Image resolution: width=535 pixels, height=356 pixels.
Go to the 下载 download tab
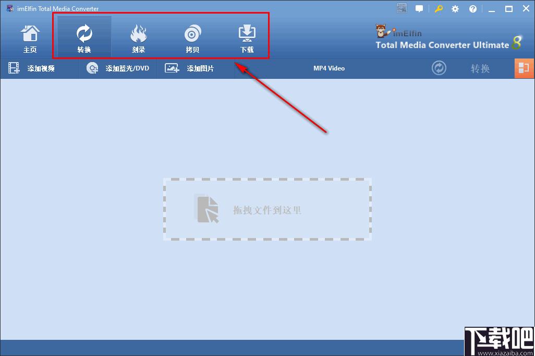click(x=247, y=39)
